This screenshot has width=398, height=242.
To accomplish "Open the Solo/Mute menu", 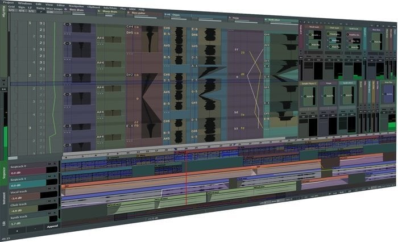I will click(x=110, y=7).
